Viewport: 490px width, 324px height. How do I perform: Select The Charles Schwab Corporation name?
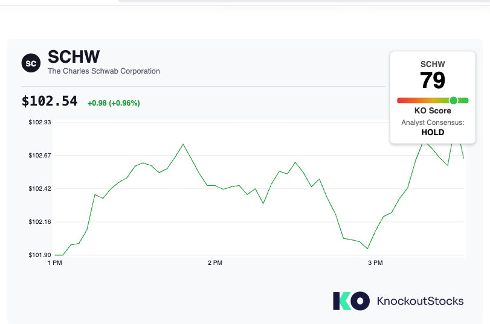104,71
